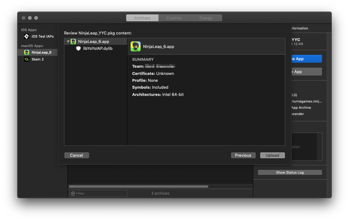Image resolution: width=349 pixels, height=221 pixels.
Task: Select iOS Test IAPs in sidebar
Action: click(x=38, y=36)
